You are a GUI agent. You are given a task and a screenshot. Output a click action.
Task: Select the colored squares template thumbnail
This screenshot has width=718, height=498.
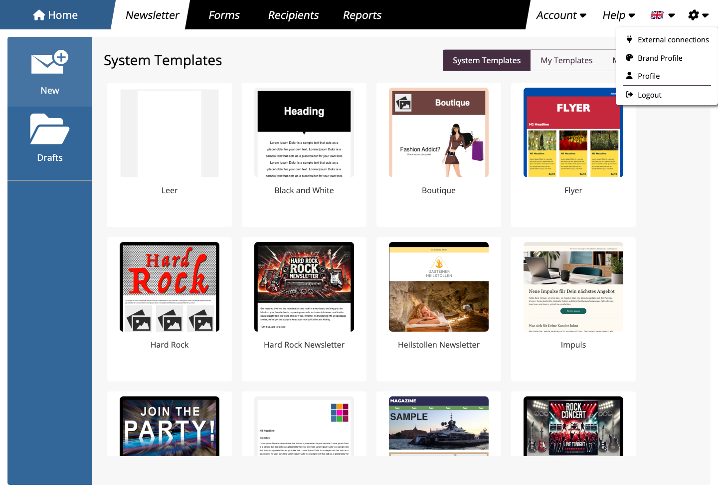[x=304, y=426]
